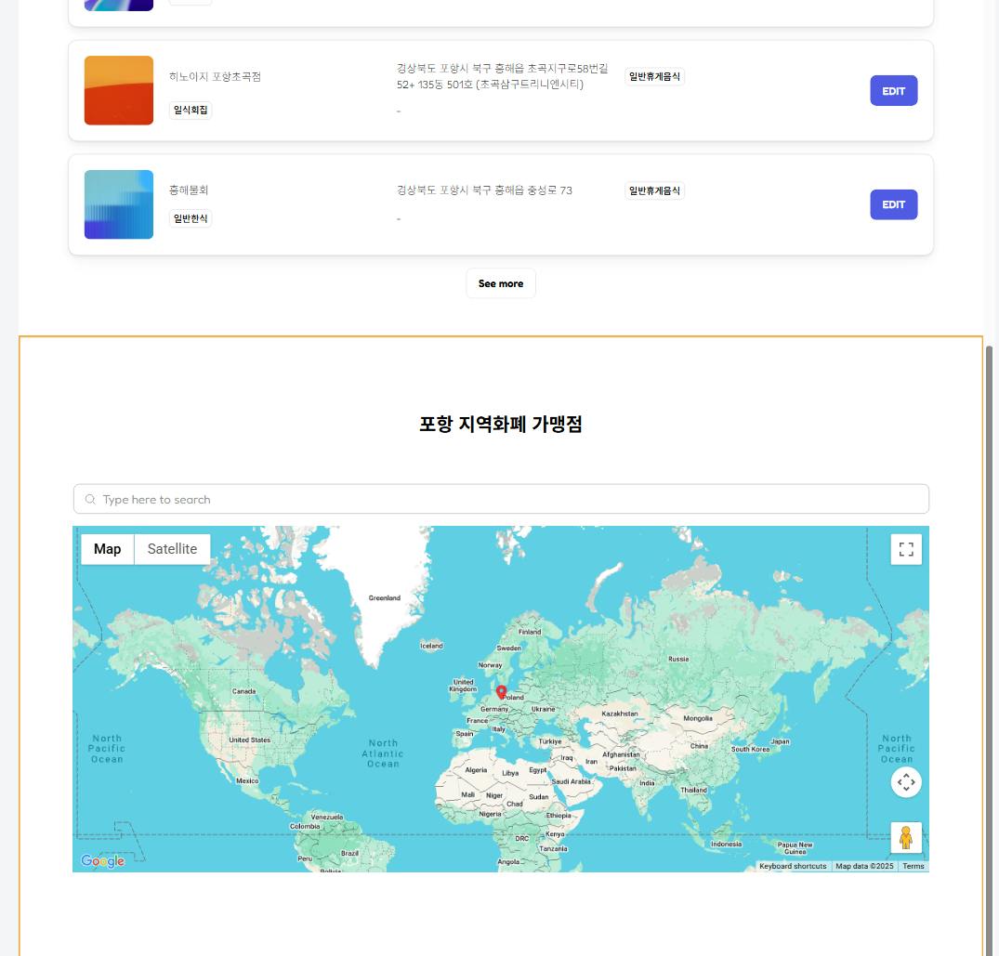Click the Indonesia label on the map
This screenshot has width=999, height=956.
pos(727,845)
